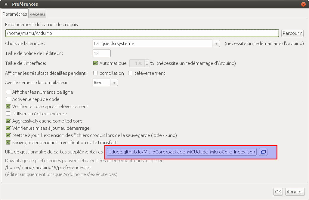The height and width of the screenshot is (200, 309).
Task: Uncheck Automatique interface scaling checkbox
Action: pyautogui.click(x=96, y=63)
